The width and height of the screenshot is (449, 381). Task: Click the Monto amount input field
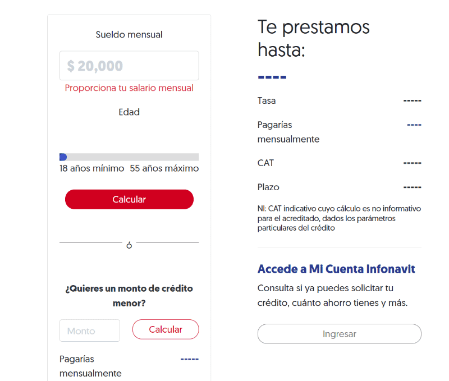90,330
